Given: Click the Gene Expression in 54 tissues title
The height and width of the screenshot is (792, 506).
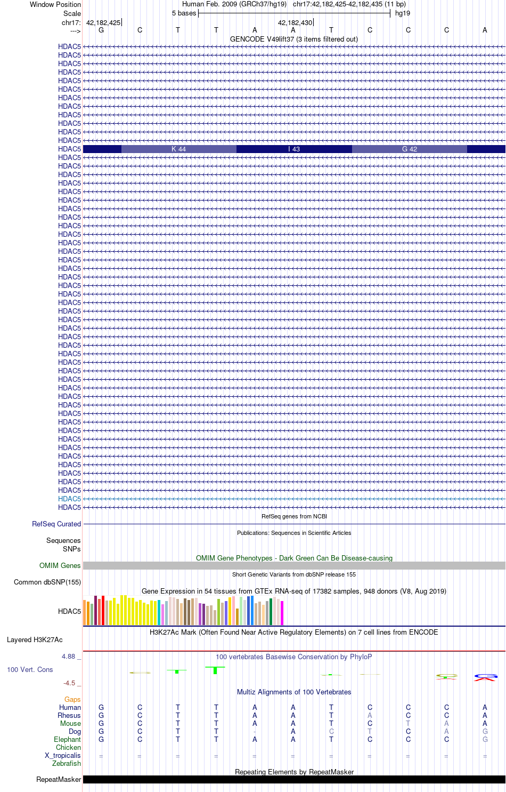Looking at the screenshot, I should (x=294, y=591).
